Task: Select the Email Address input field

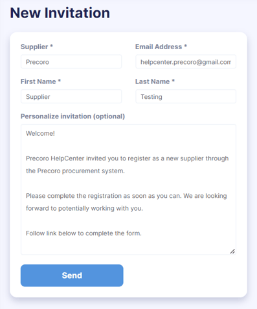Action: tap(186, 62)
